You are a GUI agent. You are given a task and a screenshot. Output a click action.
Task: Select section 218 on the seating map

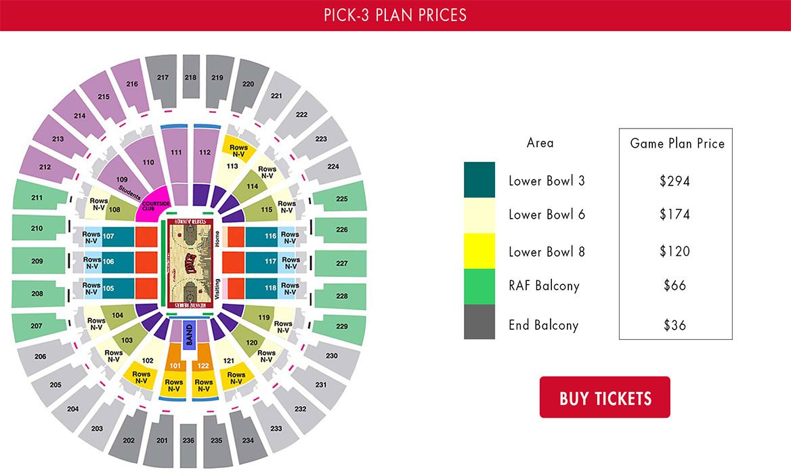191,77
